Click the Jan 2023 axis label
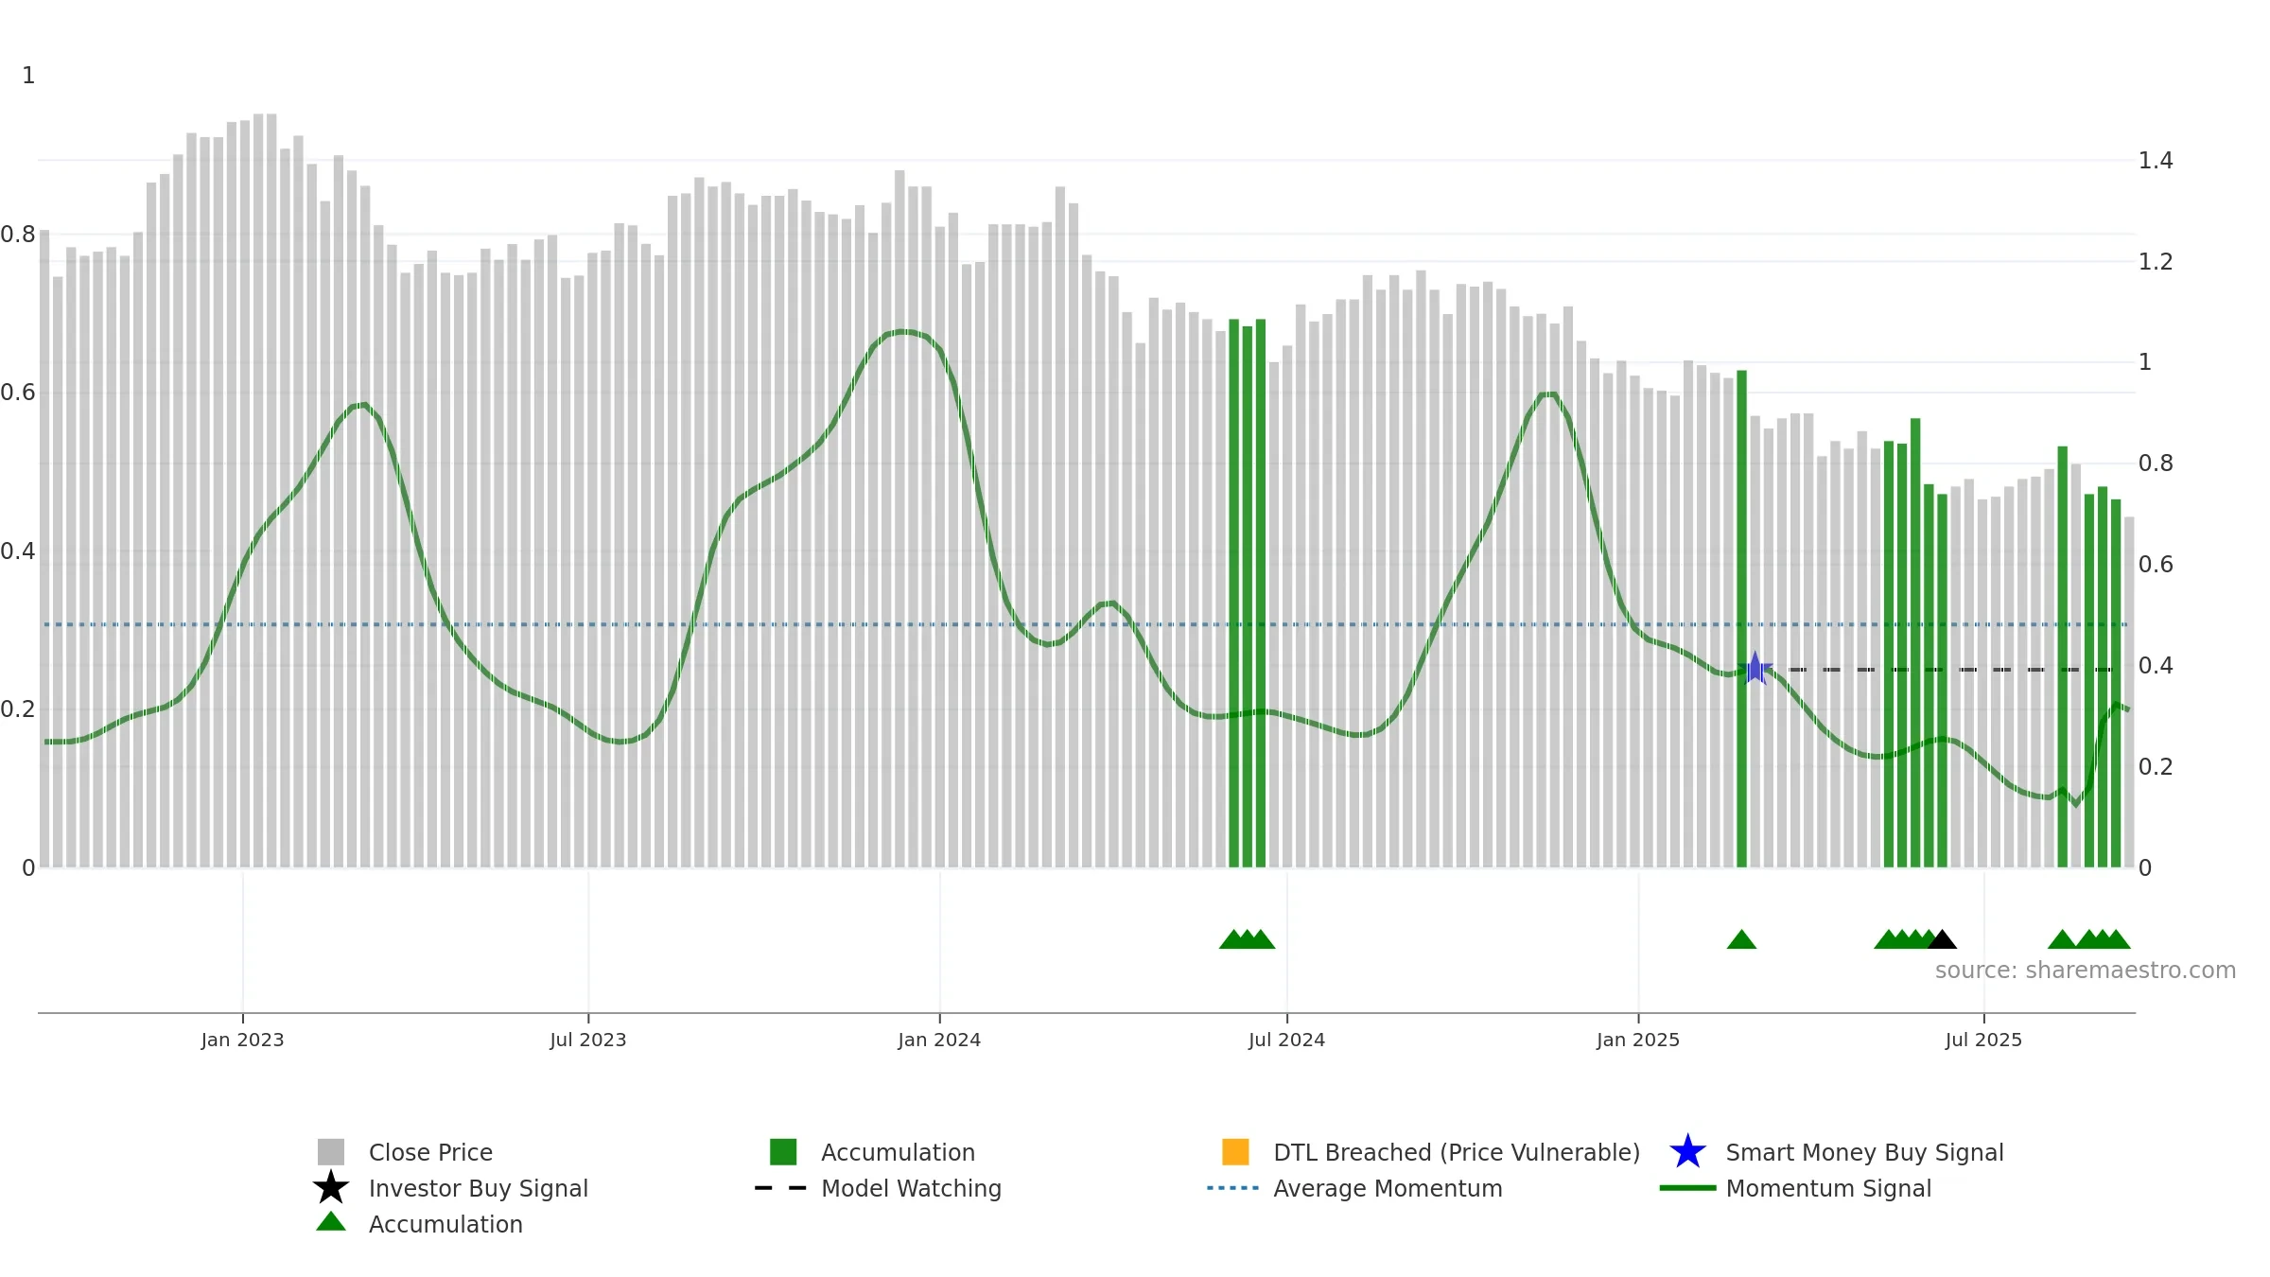 click(x=242, y=1041)
